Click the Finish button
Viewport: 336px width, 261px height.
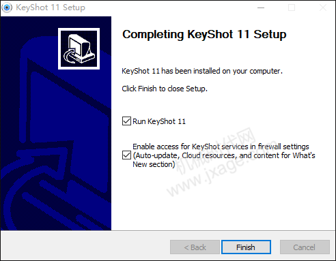click(246, 247)
